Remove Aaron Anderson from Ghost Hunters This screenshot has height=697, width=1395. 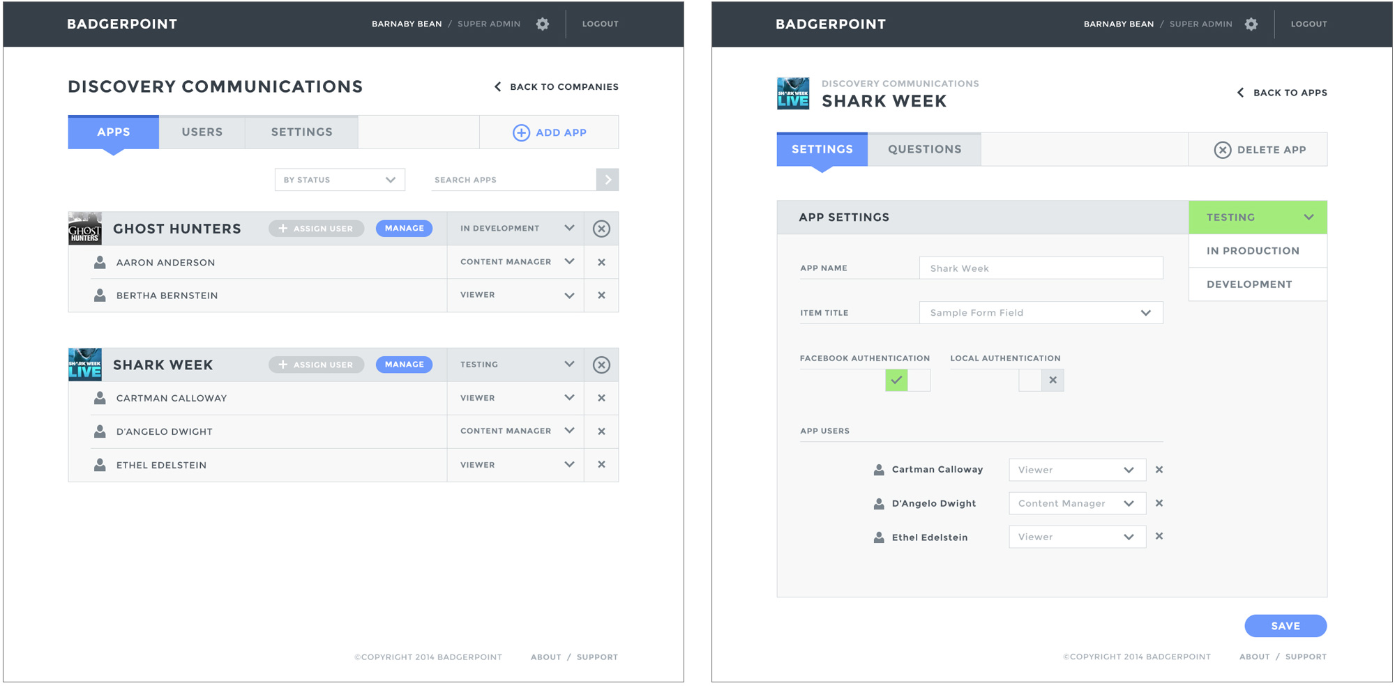601,262
